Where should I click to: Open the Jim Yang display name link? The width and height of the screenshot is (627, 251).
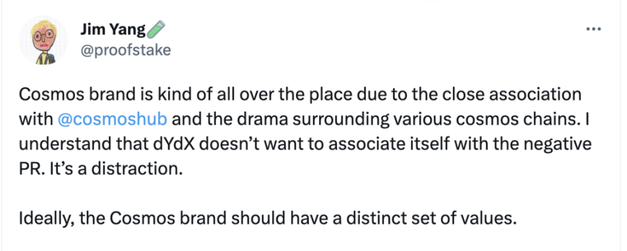113,30
